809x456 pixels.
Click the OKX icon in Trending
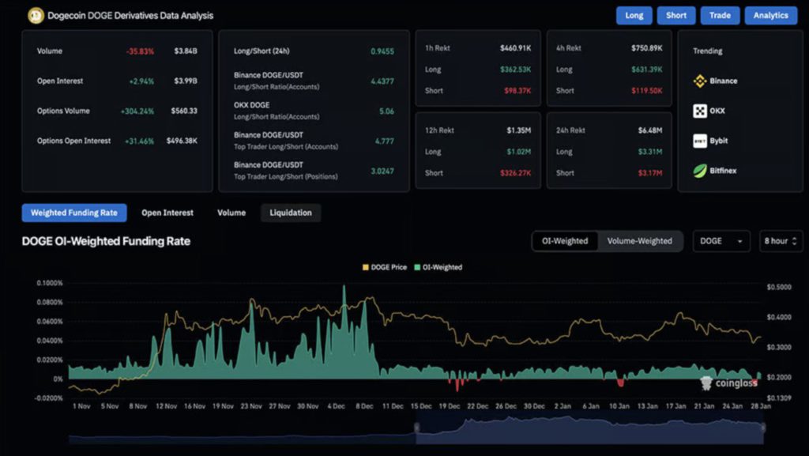coord(700,111)
